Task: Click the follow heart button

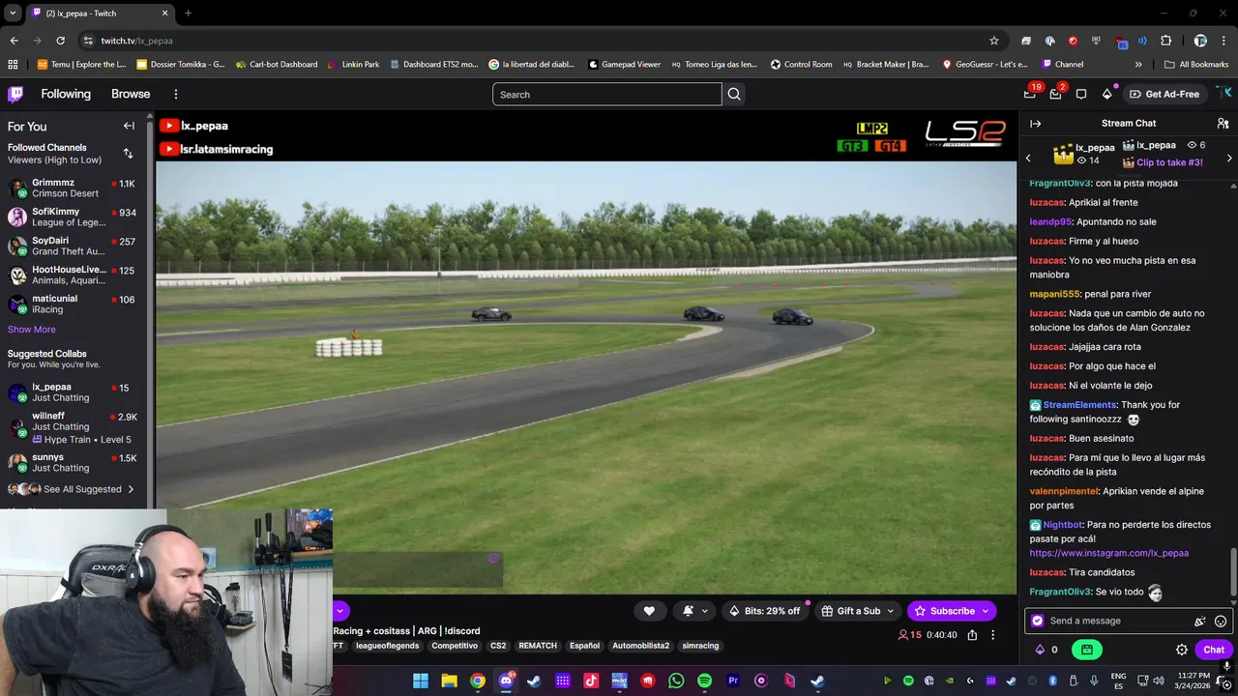Action: click(649, 611)
